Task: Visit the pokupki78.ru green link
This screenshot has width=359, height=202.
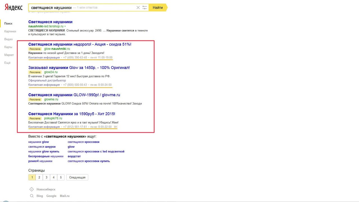Action: point(53,118)
